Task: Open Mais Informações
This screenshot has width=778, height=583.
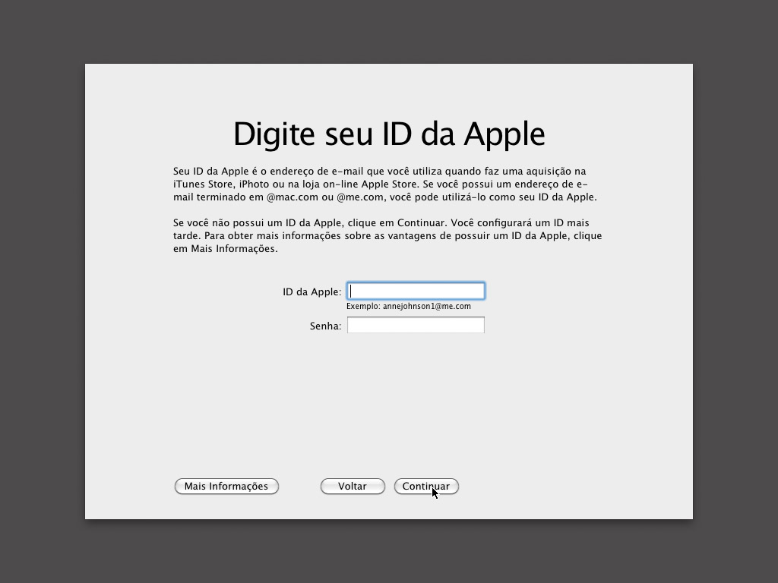Action: point(226,487)
